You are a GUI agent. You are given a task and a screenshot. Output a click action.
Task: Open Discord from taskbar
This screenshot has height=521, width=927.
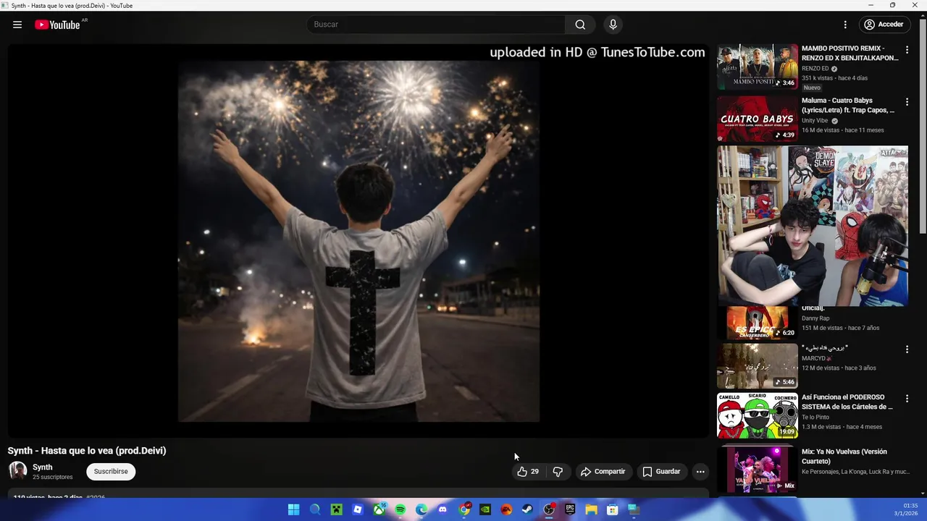click(x=442, y=509)
